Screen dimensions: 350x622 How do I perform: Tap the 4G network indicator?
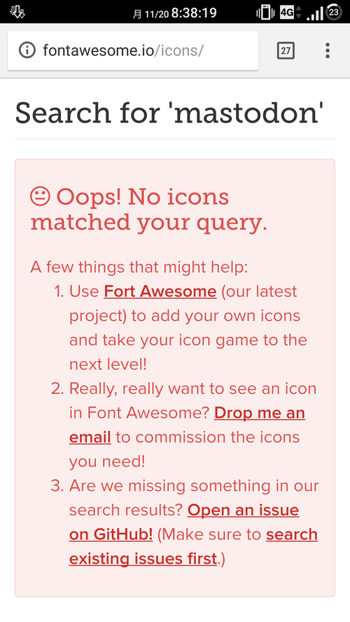[x=290, y=13]
